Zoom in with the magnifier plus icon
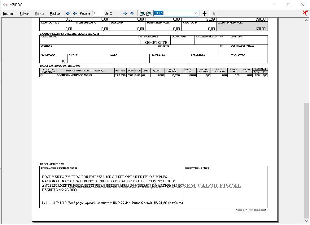 pyautogui.click(x=149, y=13)
